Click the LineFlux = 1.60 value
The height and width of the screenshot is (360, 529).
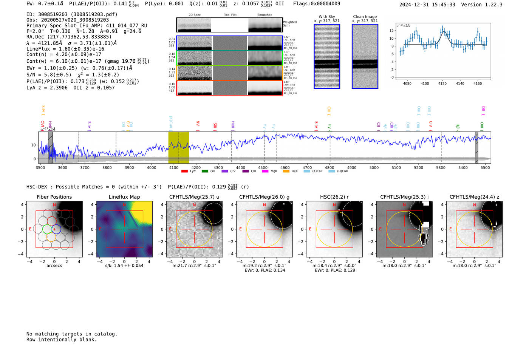tap(65, 49)
